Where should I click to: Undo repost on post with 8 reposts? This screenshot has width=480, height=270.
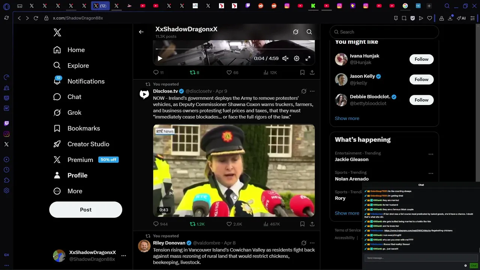tap(195, 72)
